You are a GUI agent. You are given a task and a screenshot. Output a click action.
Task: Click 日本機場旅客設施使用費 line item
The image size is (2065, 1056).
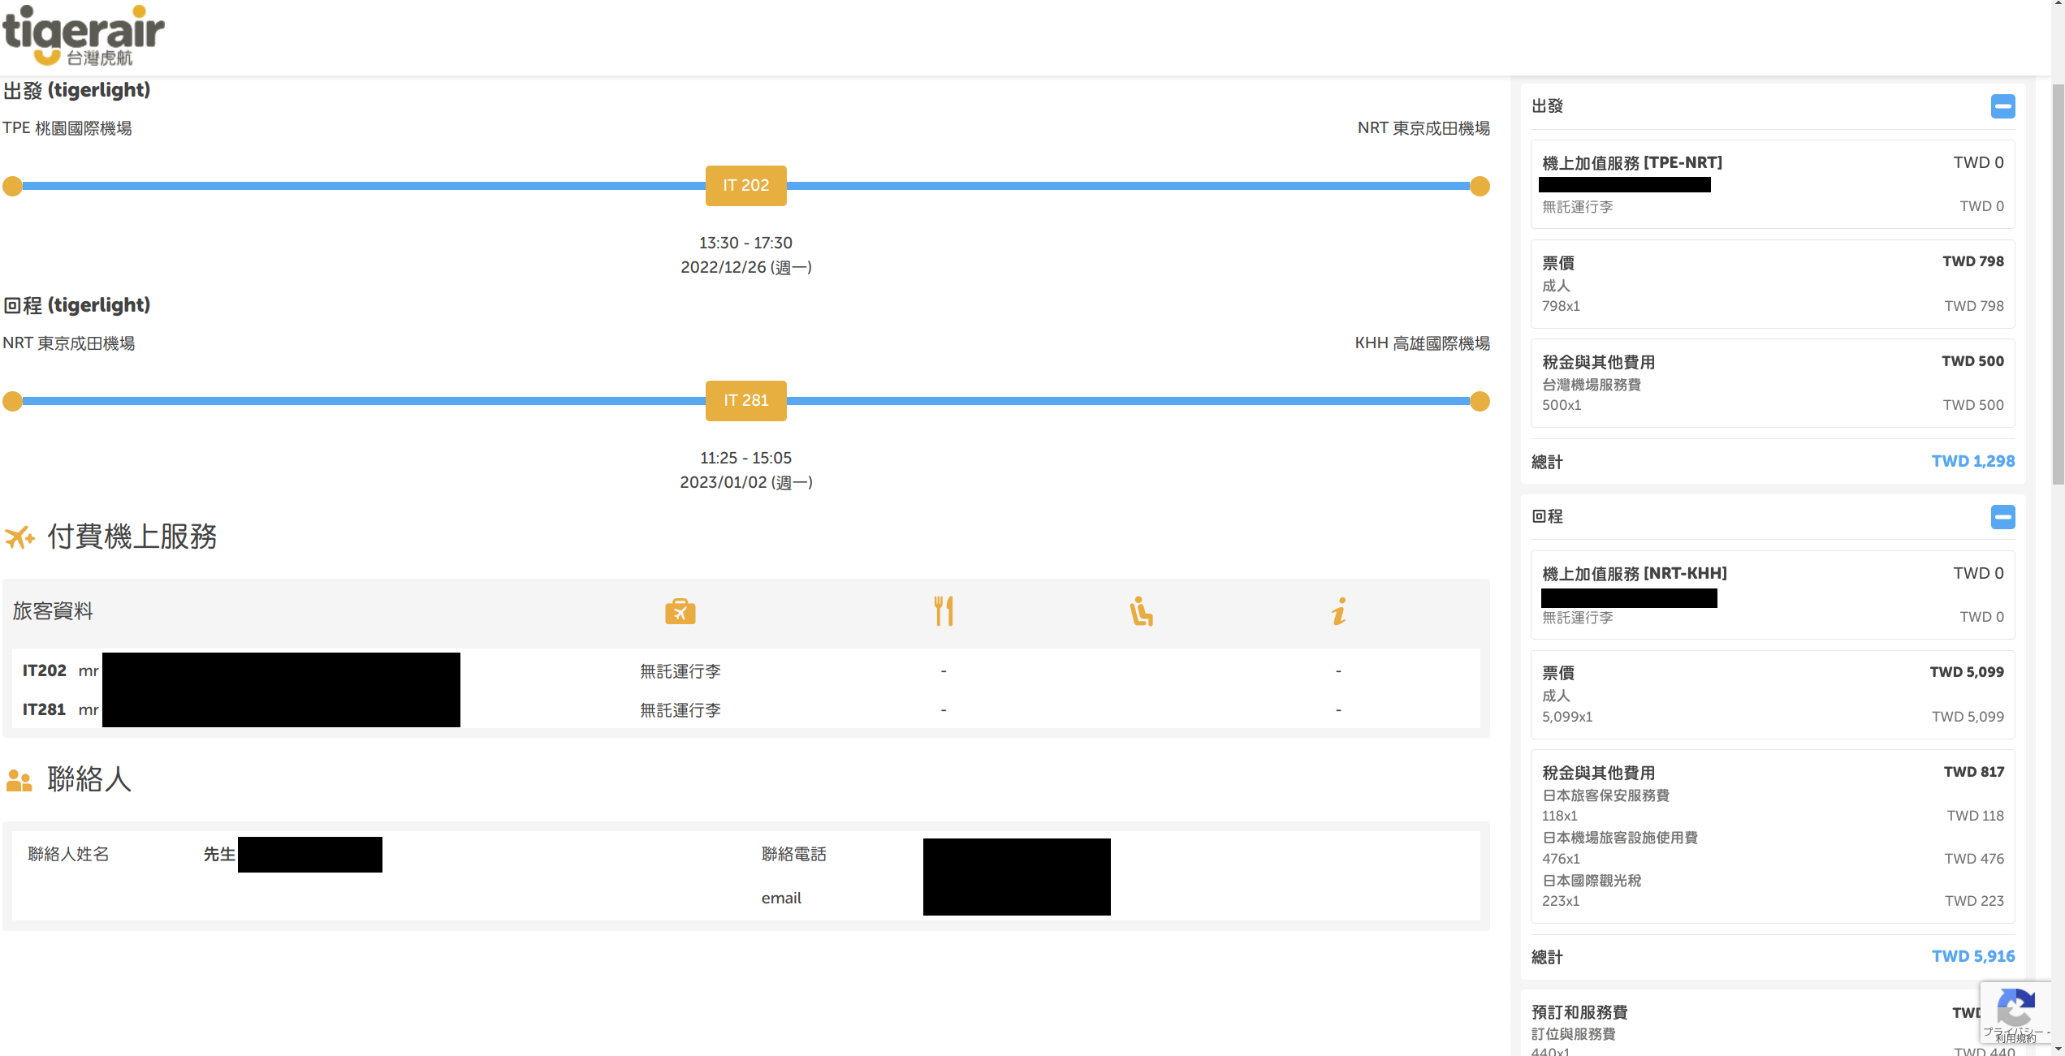(x=1620, y=838)
